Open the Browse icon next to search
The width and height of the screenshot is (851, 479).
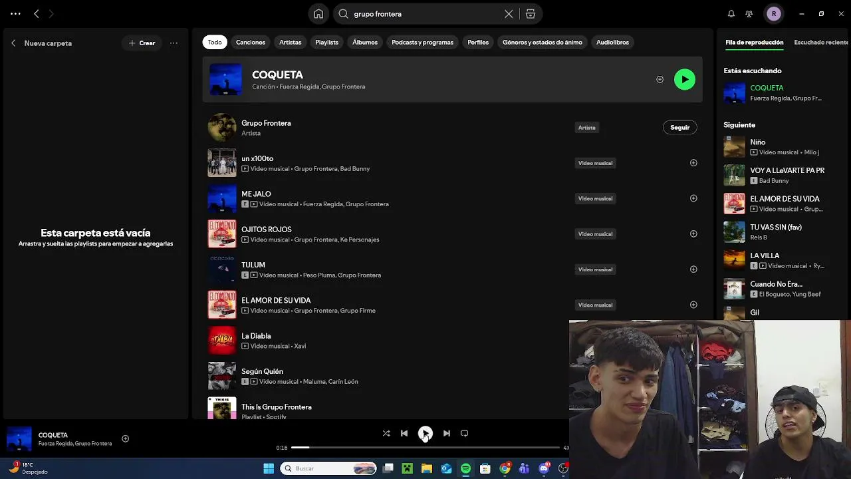click(531, 14)
